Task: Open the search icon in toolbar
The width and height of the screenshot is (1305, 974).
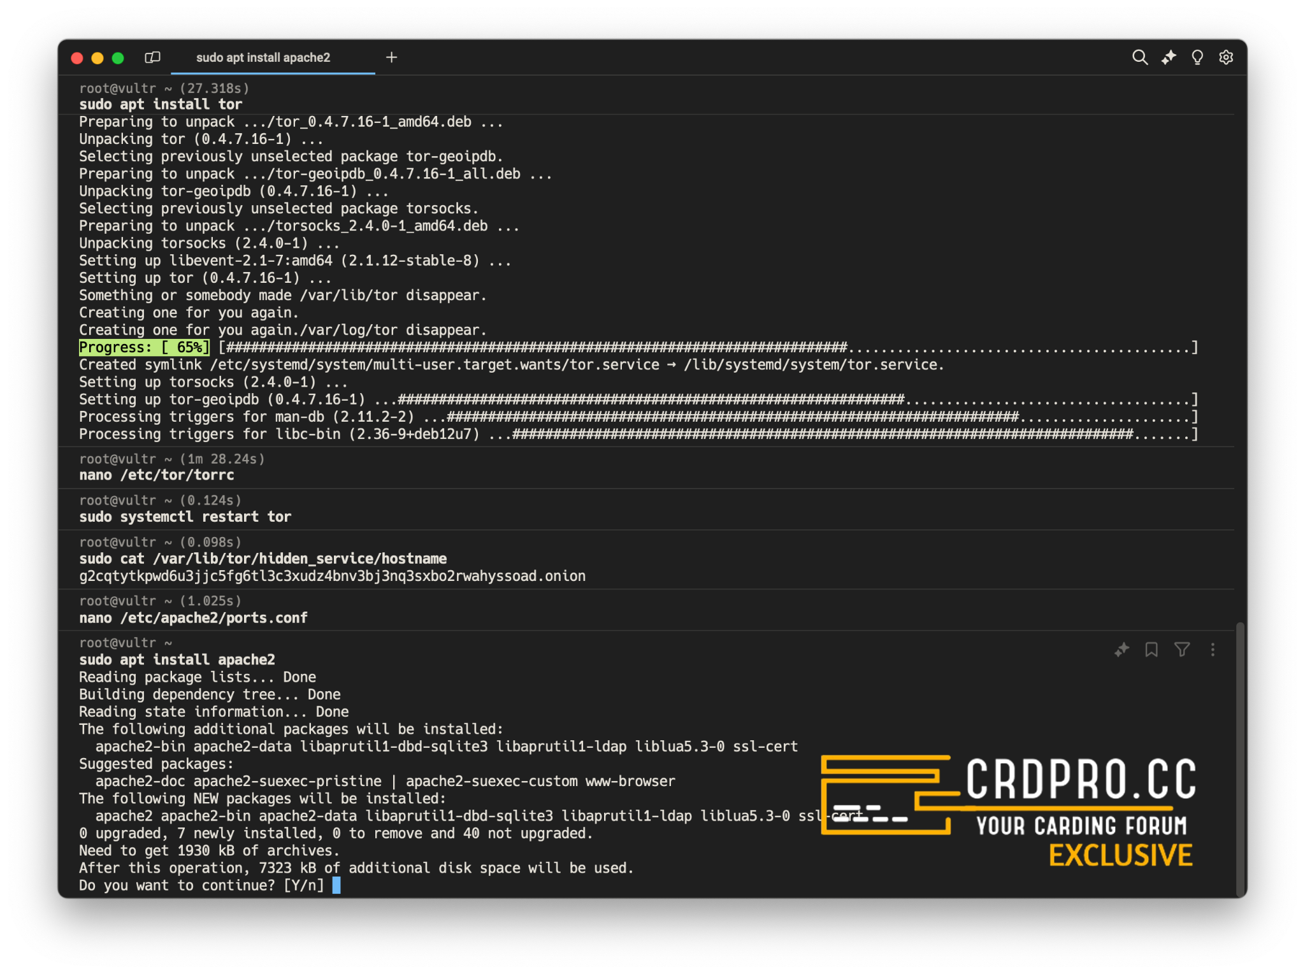Action: point(1139,57)
